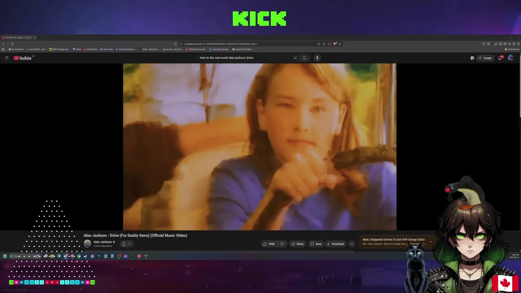Click the zoom magnifier icon in address bar
Viewport: 521px width, 293px height.
pos(324,44)
